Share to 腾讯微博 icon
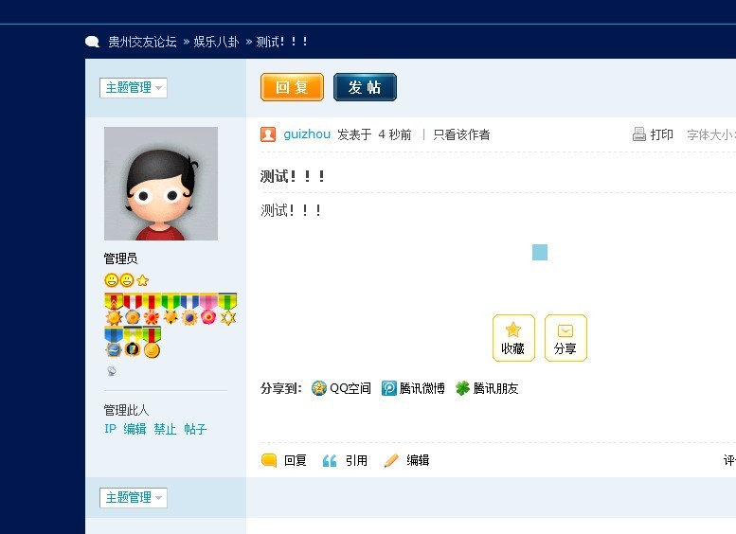The height and width of the screenshot is (534, 736). click(x=388, y=388)
